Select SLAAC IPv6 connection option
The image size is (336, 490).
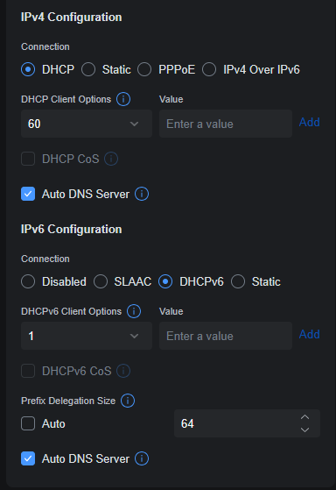coord(101,281)
